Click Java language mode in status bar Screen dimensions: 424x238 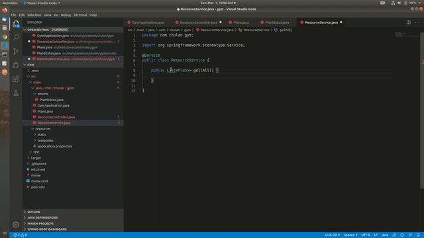(x=385, y=235)
